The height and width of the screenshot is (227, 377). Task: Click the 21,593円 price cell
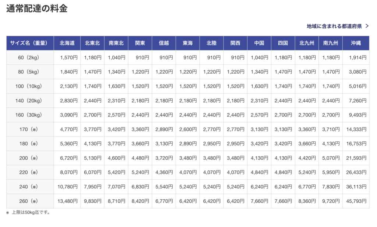click(356, 158)
